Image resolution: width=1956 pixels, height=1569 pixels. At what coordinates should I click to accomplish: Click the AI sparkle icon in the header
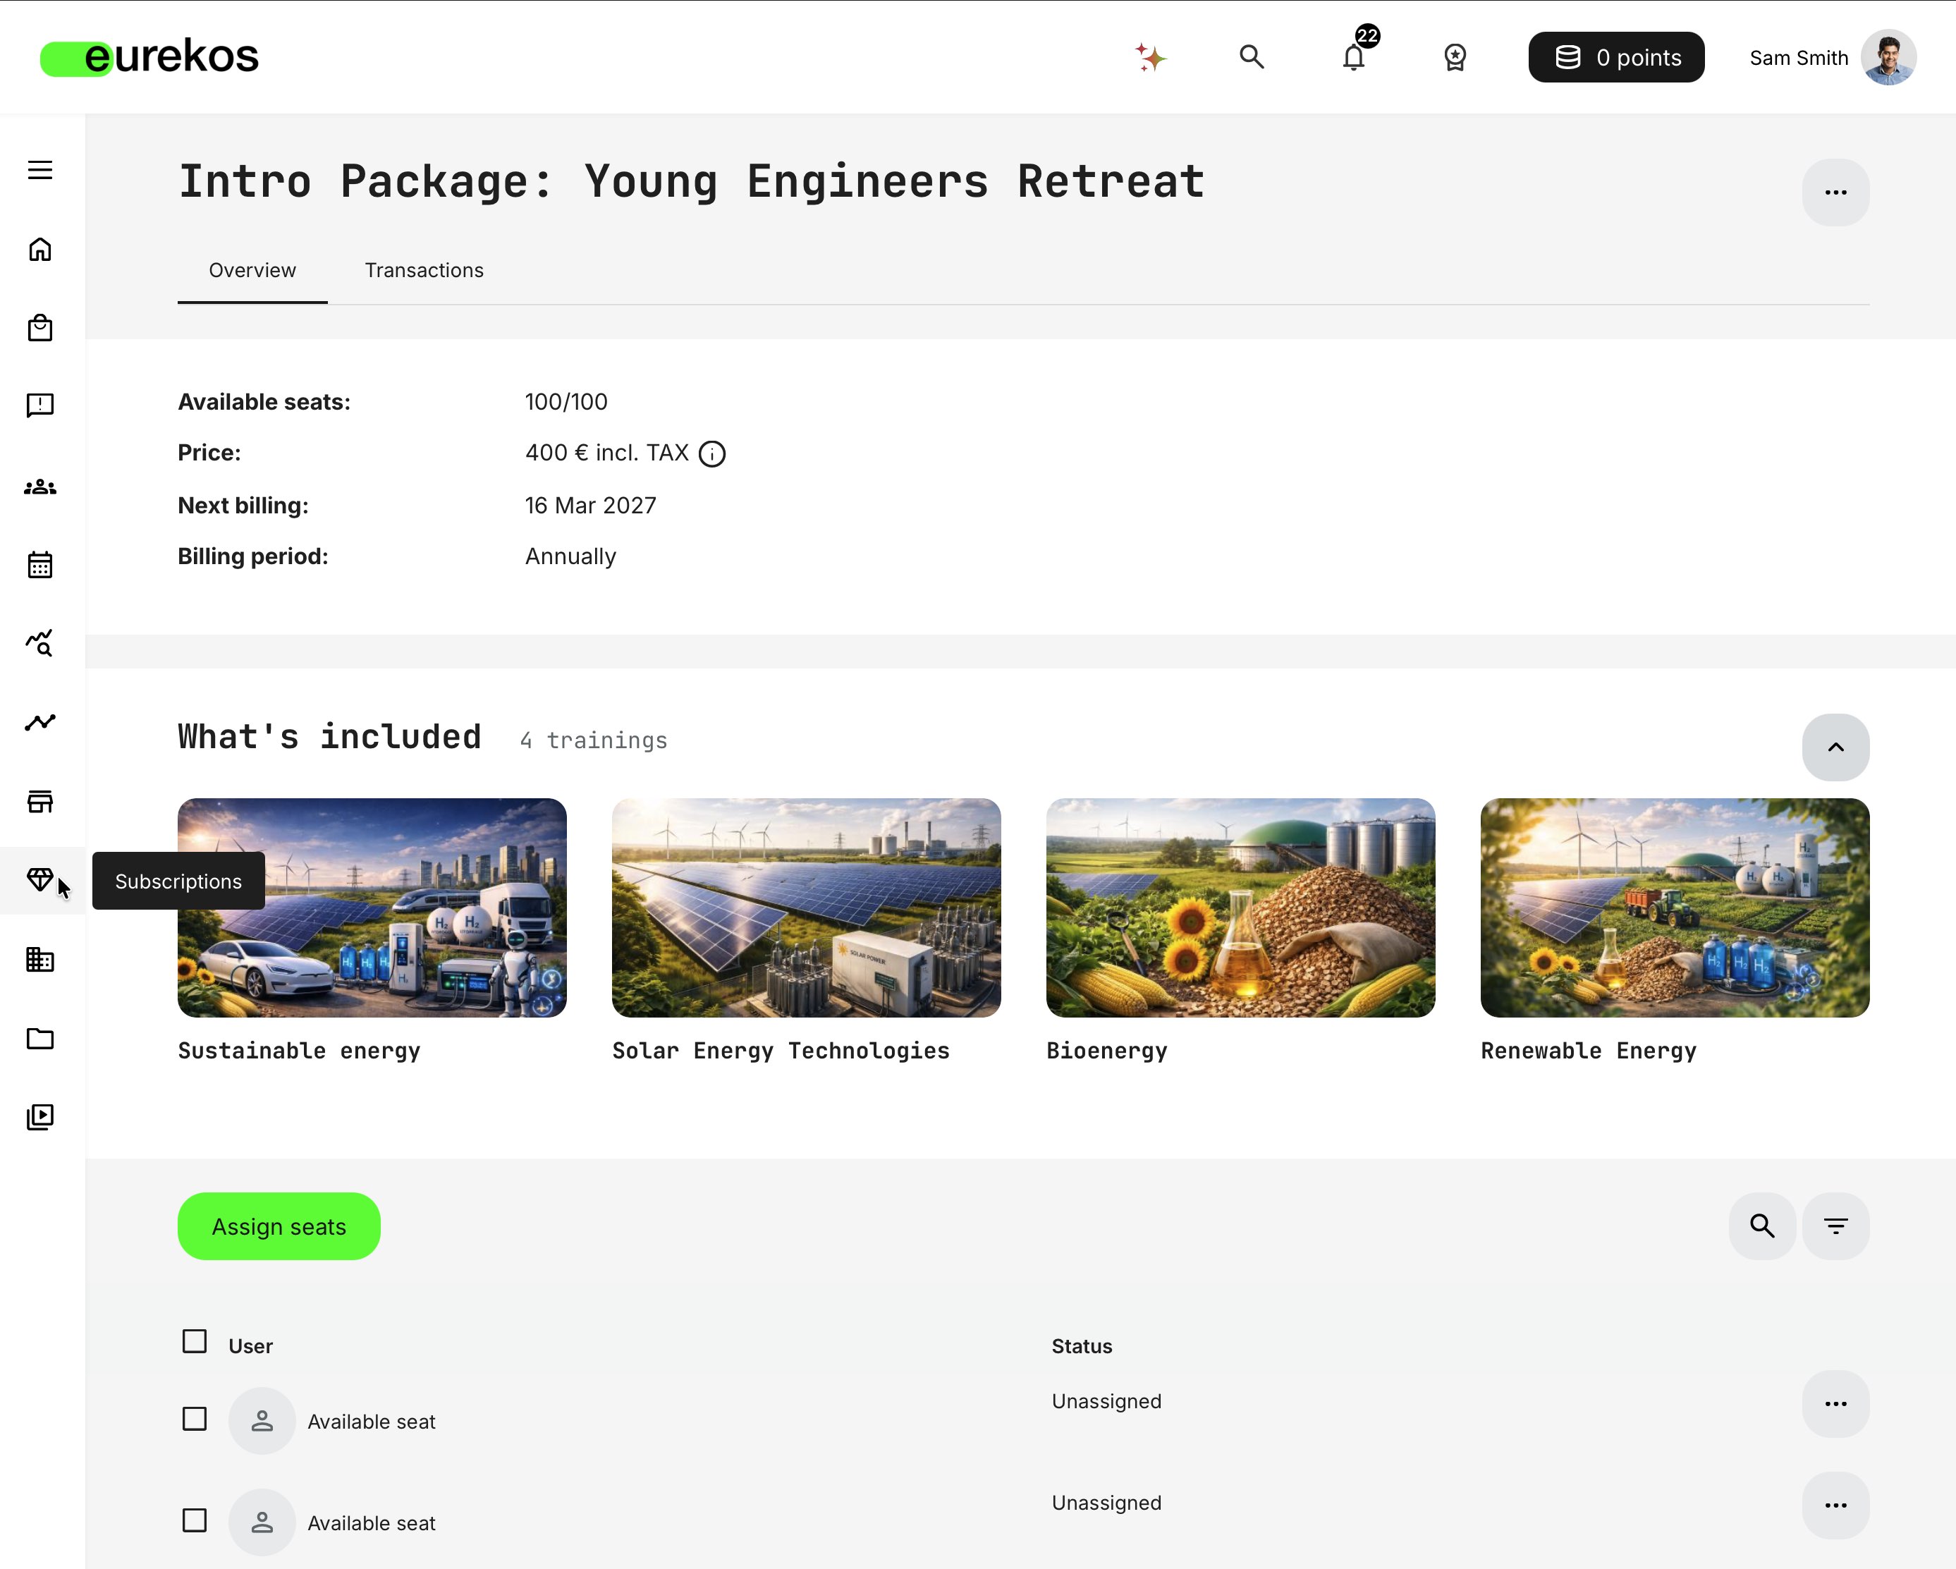click(x=1149, y=57)
